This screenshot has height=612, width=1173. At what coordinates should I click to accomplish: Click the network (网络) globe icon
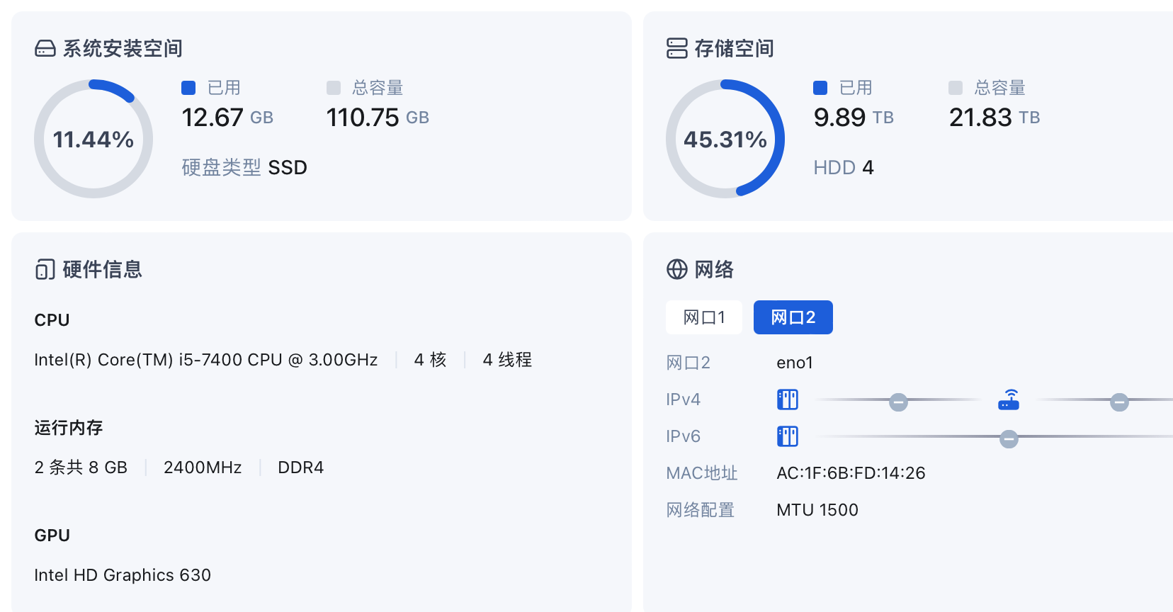click(x=676, y=269)
